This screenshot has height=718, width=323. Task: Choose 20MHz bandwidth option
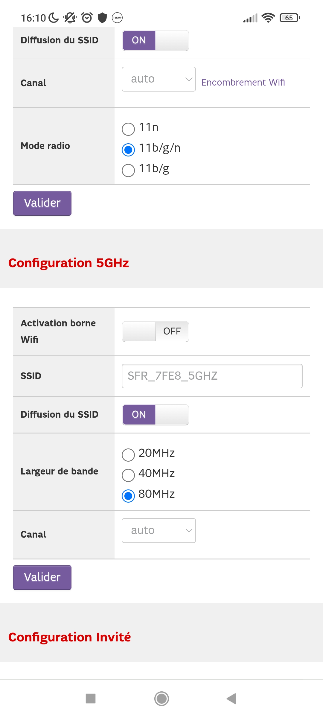[x=128, y=455]
